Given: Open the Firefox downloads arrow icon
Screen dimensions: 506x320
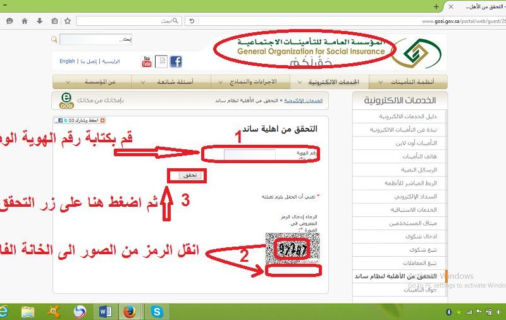Looking at the screenshot, I should 39,21.
